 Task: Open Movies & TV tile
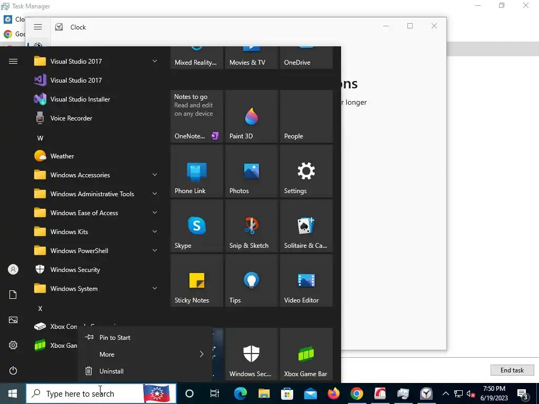[251, 57]
